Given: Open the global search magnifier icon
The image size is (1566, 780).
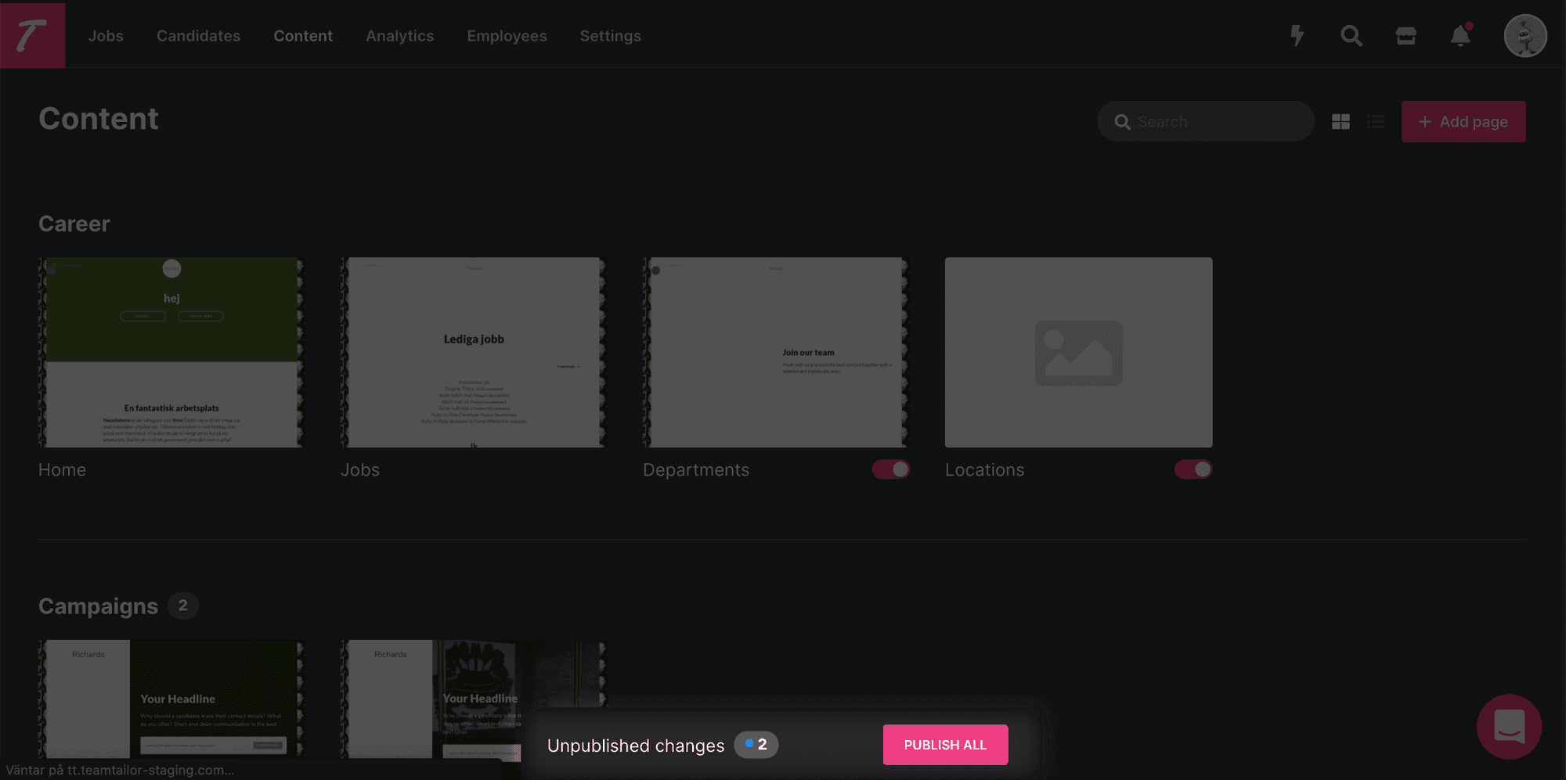Looking at the screenshot, I should tap(1351, 35).
